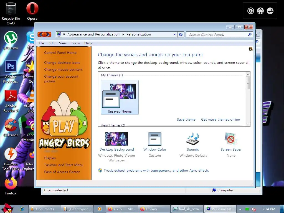Open the Window Color icon
This screenshot has width=284, height=213.
[155, 139]
